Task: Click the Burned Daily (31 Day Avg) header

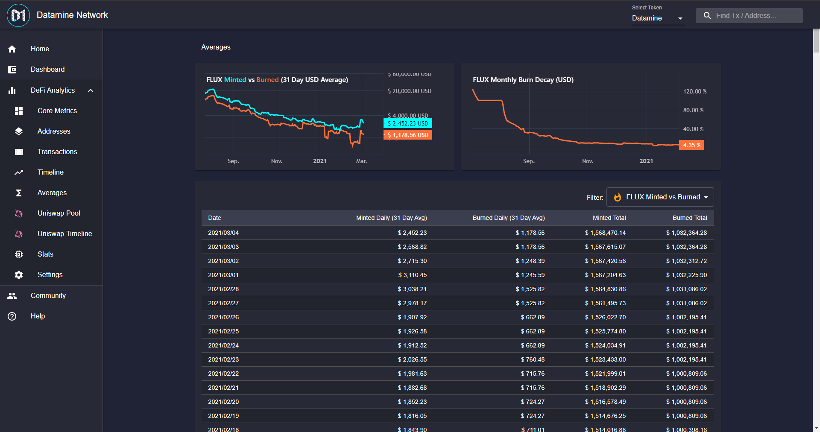Action: tap(509, 218)
